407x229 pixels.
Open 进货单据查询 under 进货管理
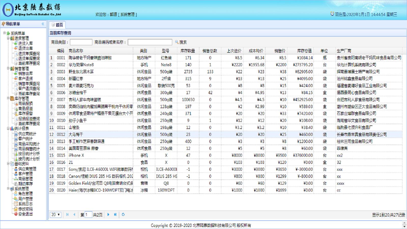click(29, 53)
